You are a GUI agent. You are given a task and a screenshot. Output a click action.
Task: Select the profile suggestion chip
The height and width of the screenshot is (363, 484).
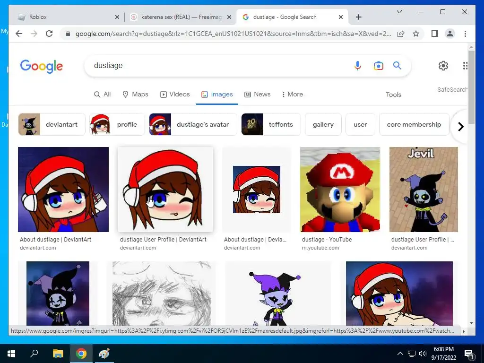[x=117, y=124]
